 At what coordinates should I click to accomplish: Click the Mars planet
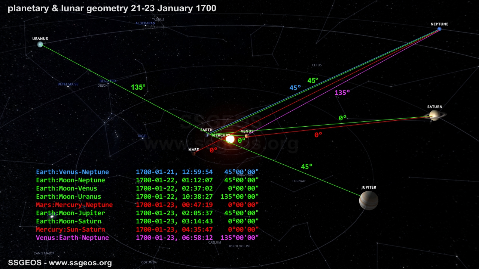tap(193, 154)
